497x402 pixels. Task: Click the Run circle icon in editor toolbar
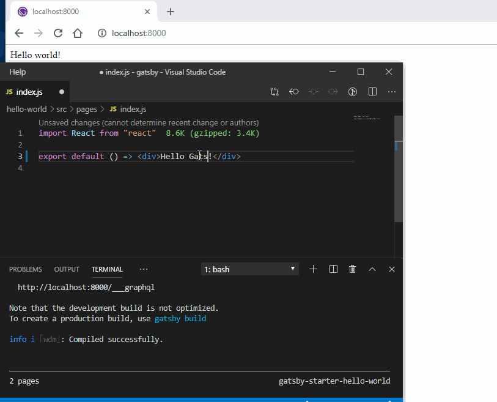(353, 91)
